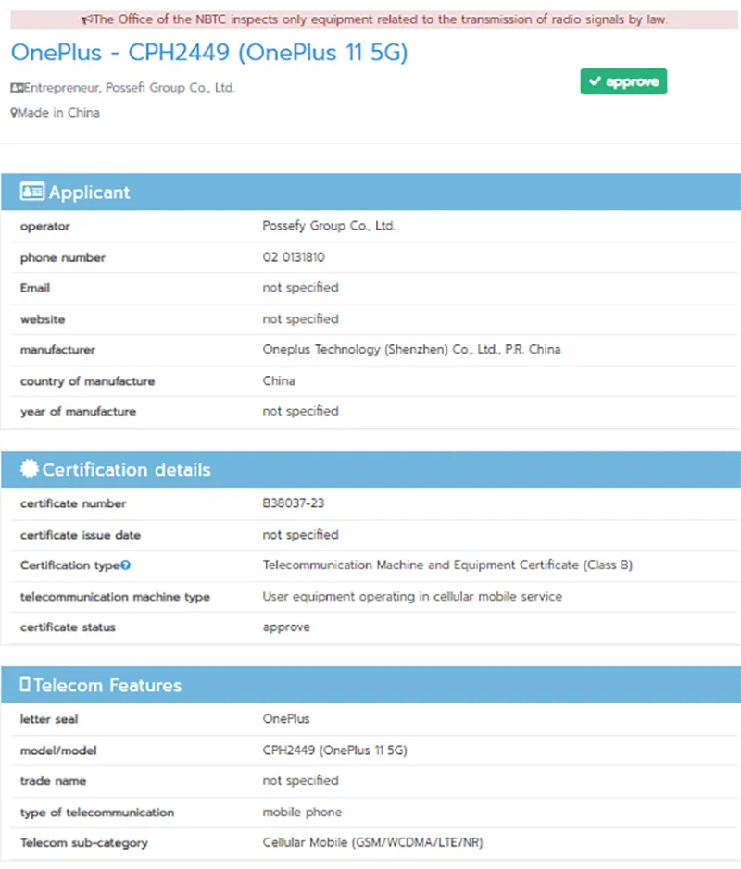Click the Certification details section header
Viewport: 741px width, 869px height.
[126, 469]
